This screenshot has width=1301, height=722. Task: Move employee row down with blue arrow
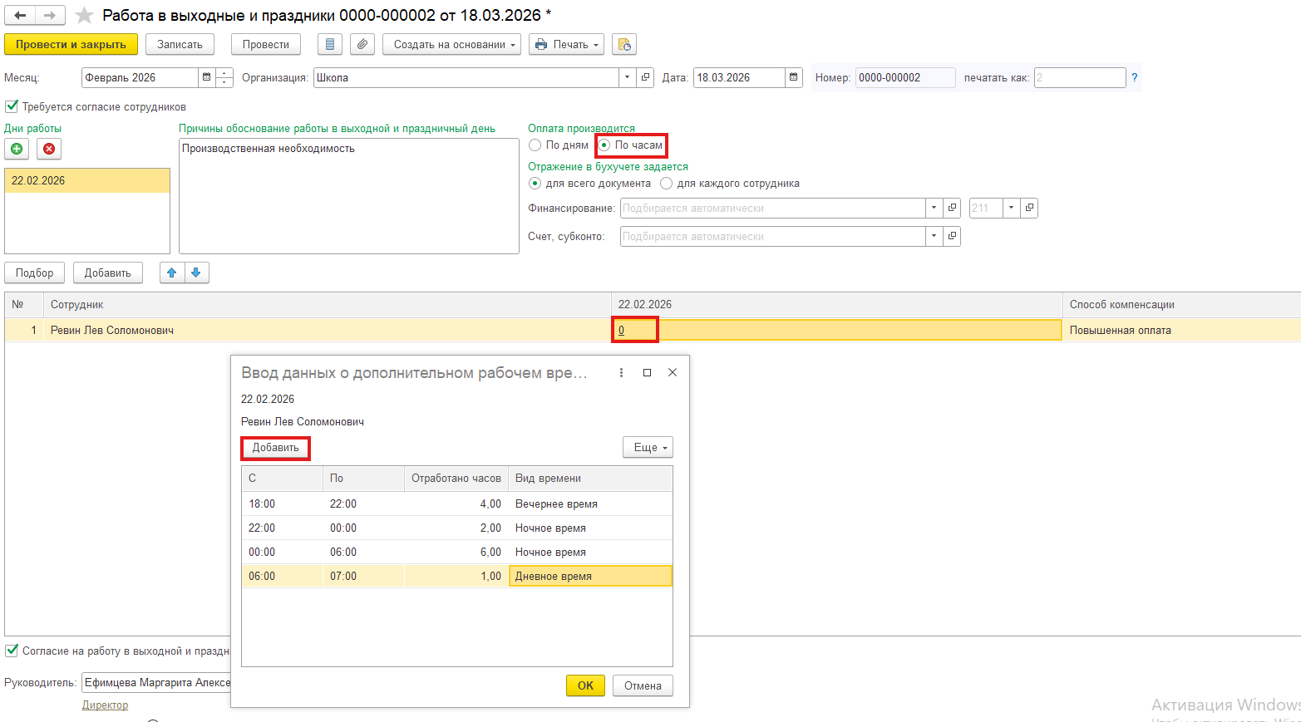pos(196,273)
